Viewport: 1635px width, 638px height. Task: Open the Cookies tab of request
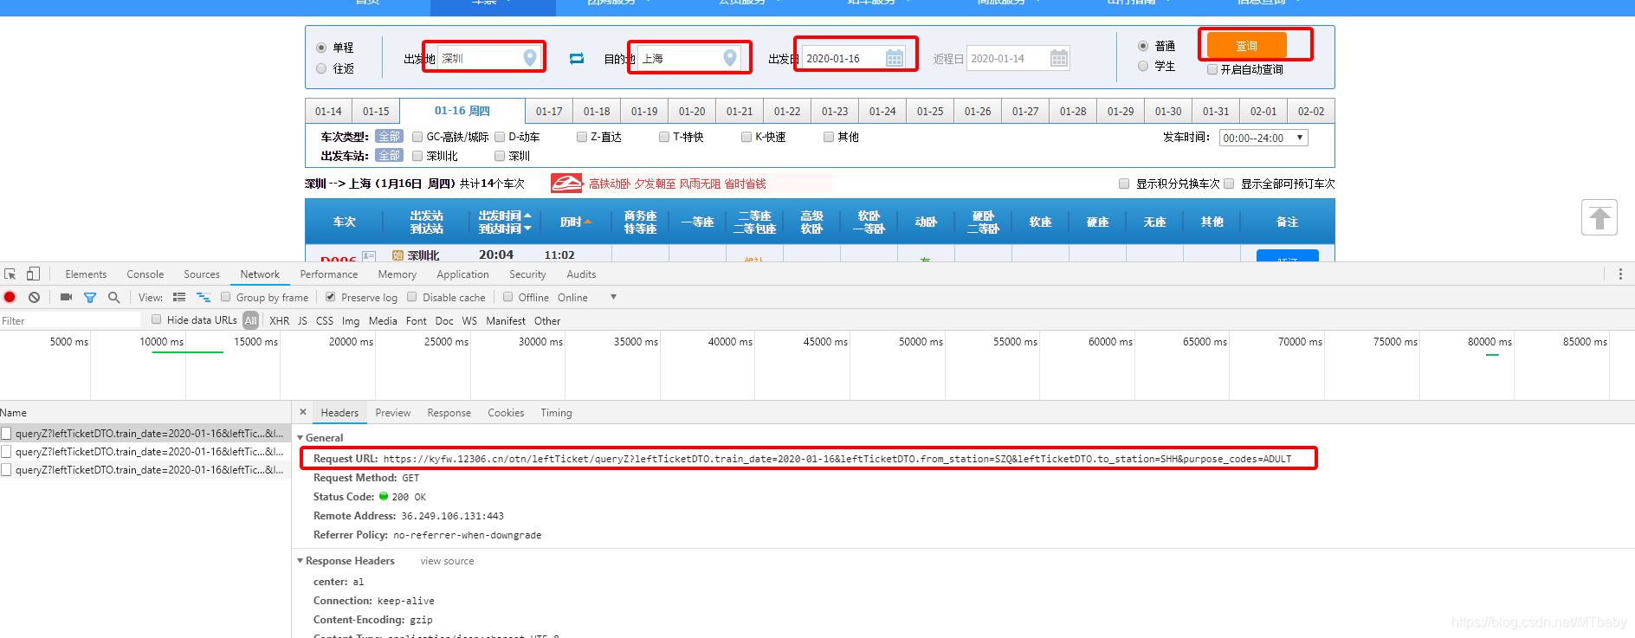[506, 412]
